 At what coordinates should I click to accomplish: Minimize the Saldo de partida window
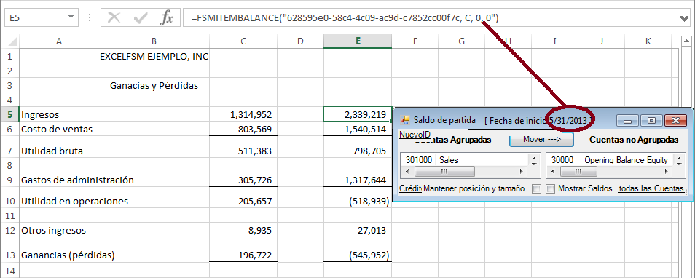coord(627,120)
